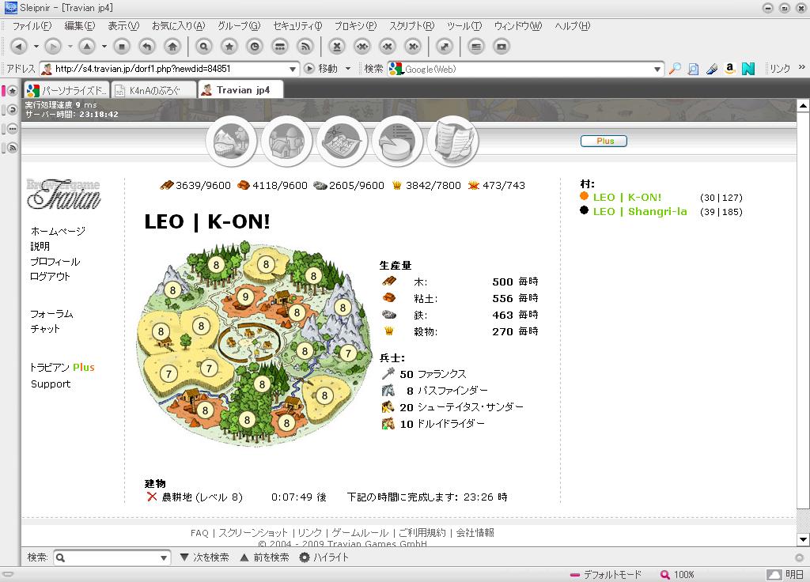Open History with the clock toolbar button
The width and height of the screenshot is (810, 582).
(255, 47)
